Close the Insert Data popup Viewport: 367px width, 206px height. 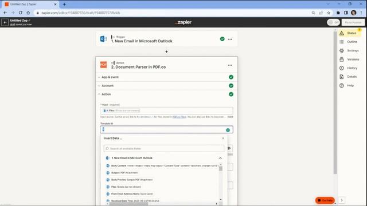click(x=223, y=138)
